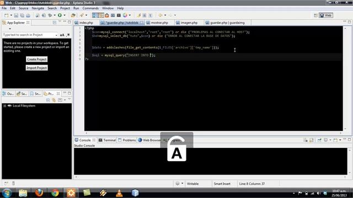Open the Windows Start menu
This screenshot has width=353, height=198.
[x=7, y=193]
